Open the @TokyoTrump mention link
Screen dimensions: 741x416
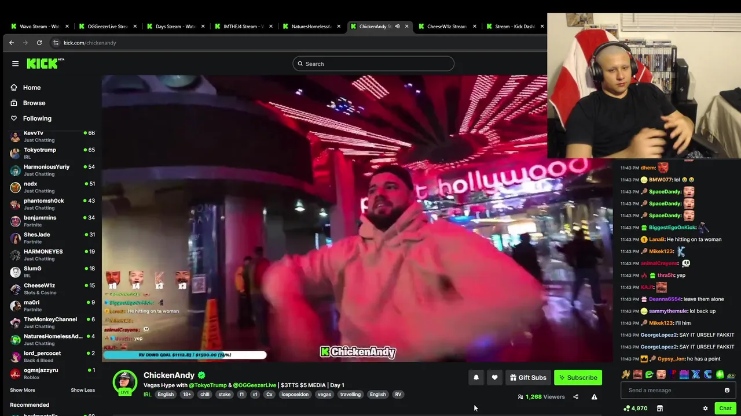point(208,385)
